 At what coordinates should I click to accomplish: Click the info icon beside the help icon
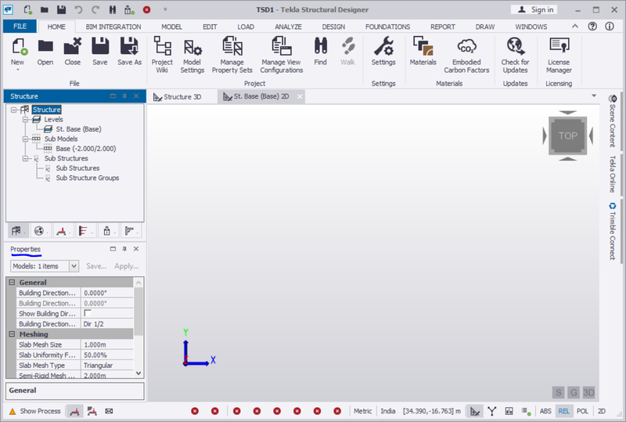(x=610, y=27)
